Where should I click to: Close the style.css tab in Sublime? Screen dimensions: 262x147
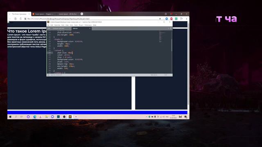(90, 29)
